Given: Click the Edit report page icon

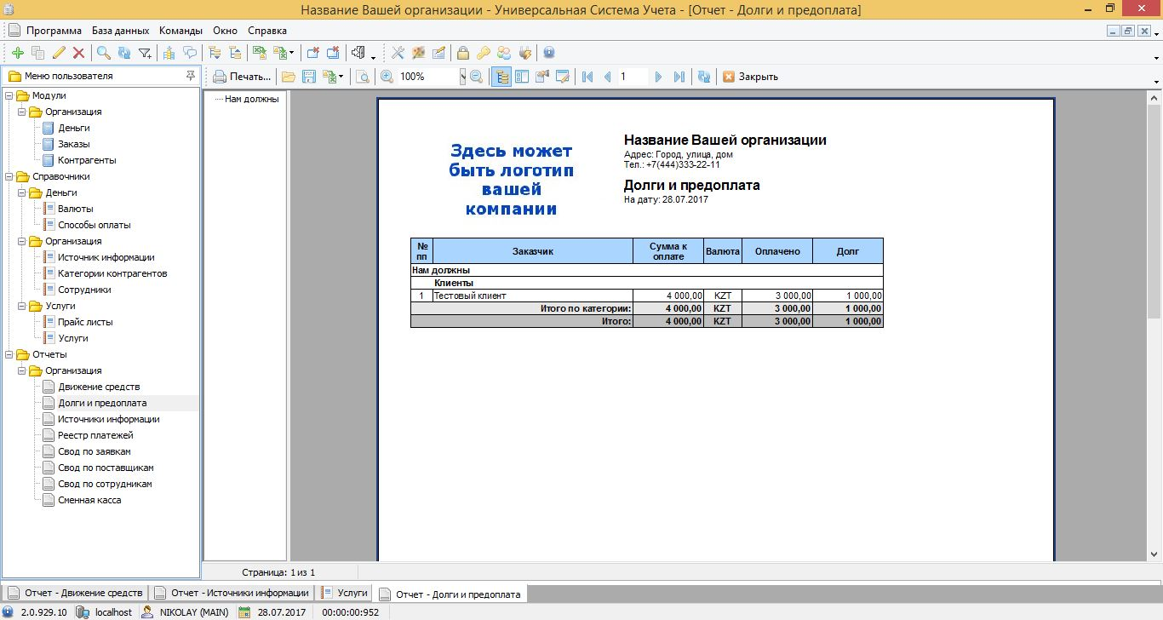Looking at the screenshot, I should click(563, 77).
